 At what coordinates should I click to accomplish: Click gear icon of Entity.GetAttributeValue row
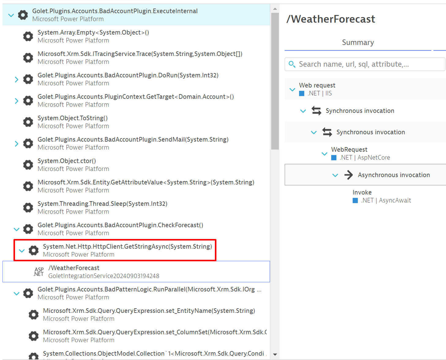(x=28, y=186)
